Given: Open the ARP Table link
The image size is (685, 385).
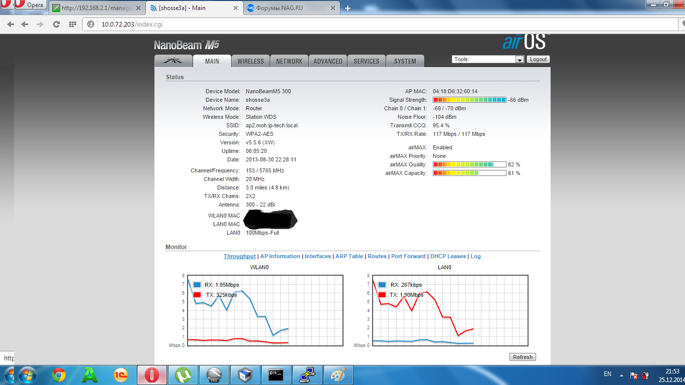Looking at the screenshot, I should (x=349, y=256).
